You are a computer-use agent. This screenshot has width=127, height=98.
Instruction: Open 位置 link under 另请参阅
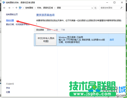point(8,92)
